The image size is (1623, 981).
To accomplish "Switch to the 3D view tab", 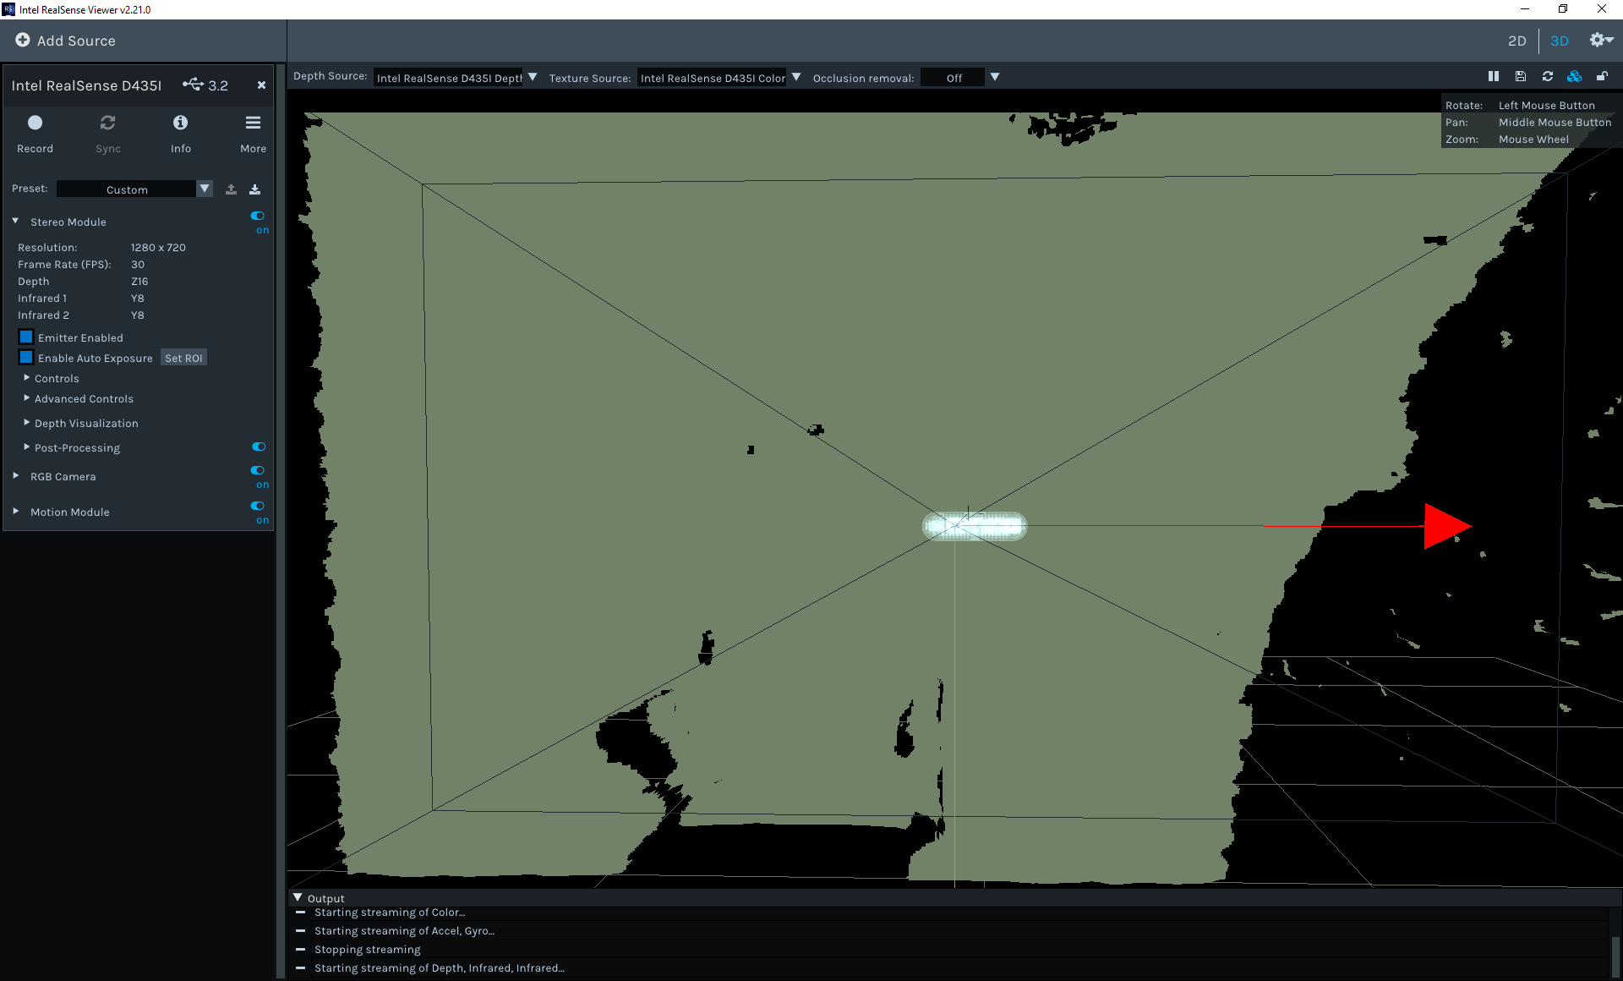I will (1559, 41).
